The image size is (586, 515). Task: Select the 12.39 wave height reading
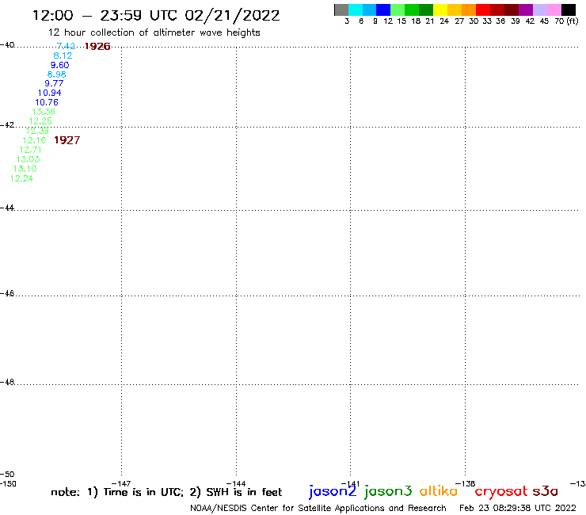tap(37, 131)
